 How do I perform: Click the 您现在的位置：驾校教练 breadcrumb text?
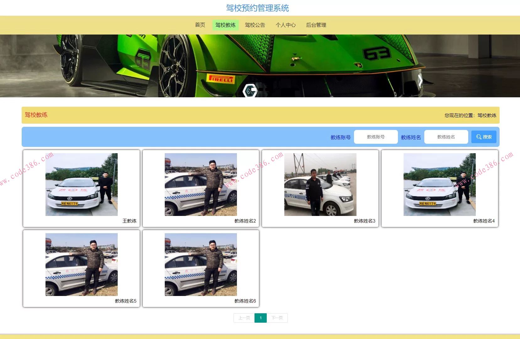click(470, 116)
